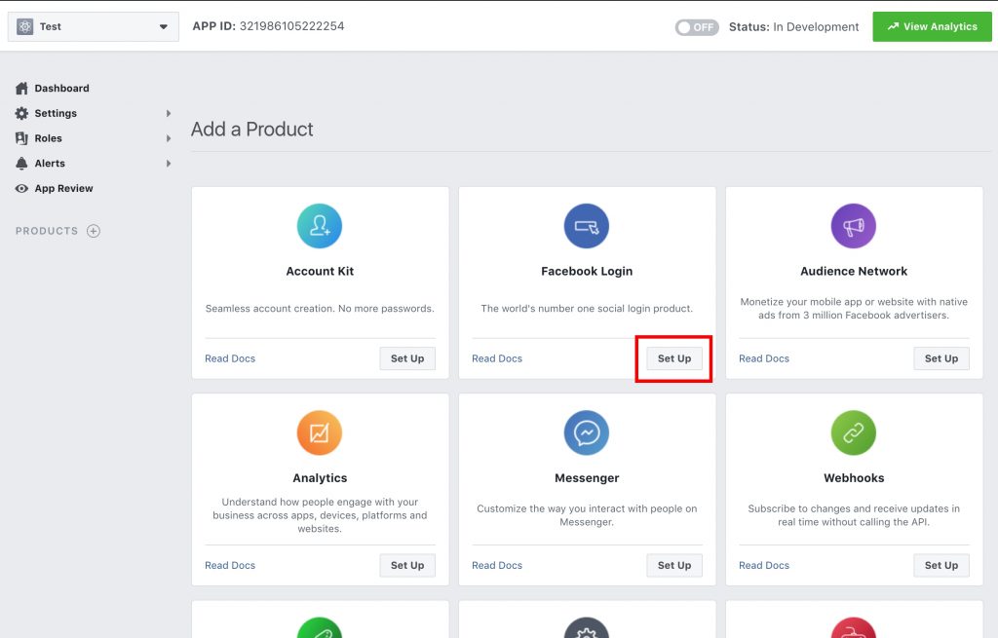Click the Test app atom icon
The image size is (998, 638).
coord(24,26)
